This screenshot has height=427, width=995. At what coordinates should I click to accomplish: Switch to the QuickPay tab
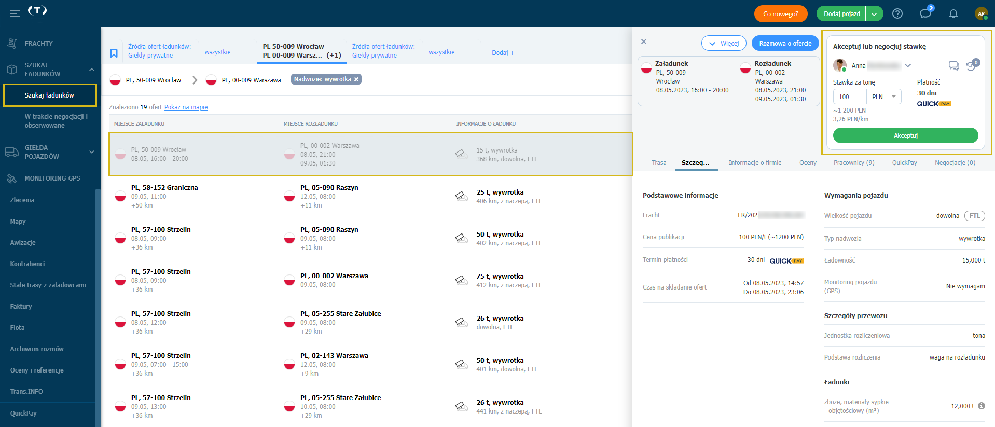coord(904,163)
